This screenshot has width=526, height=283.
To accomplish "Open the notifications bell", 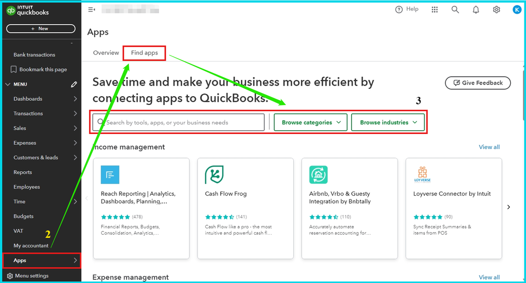I will tap(475, 9).
